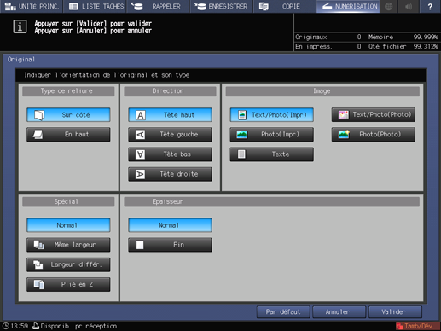Click the En impress. counter field
The height and width of the screenshot is (331, 441).
[330, 47]
